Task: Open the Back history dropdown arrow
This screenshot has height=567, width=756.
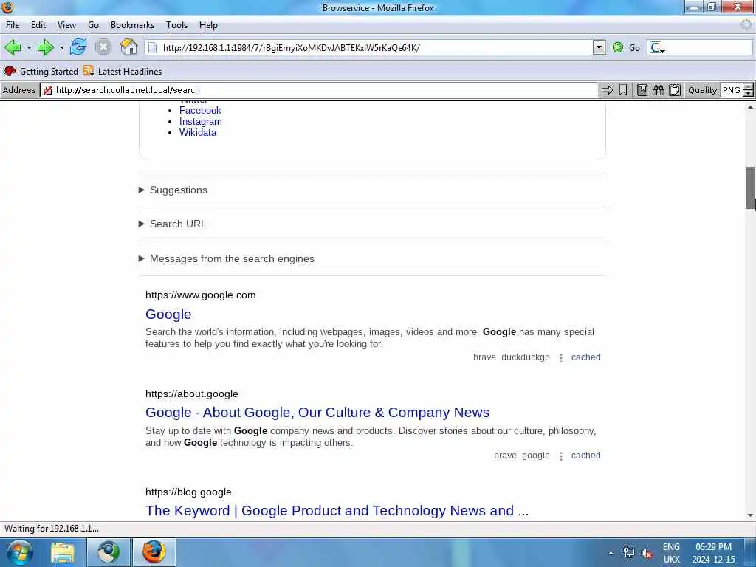Action: (29, 47)
